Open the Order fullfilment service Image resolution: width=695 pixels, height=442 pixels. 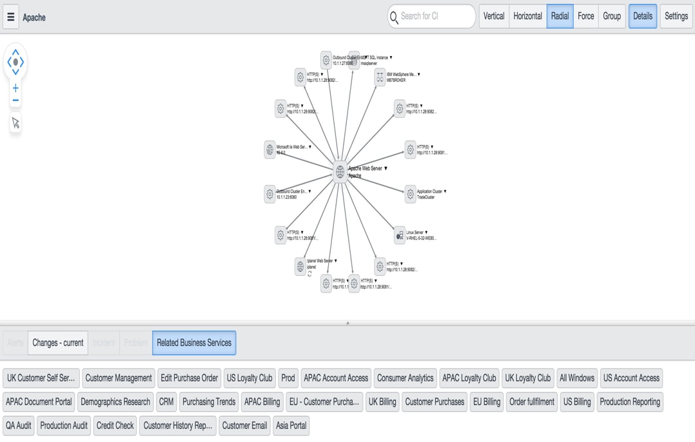pyautogui.click(x=531, y=402)
